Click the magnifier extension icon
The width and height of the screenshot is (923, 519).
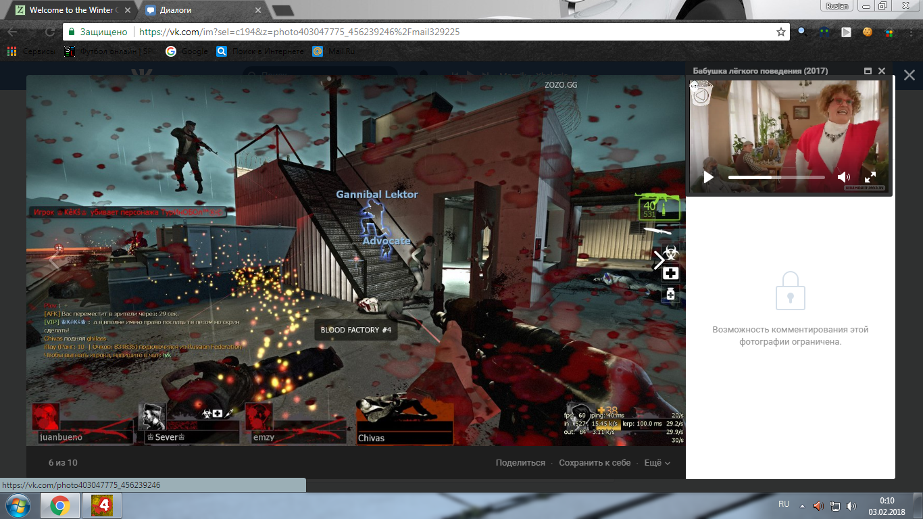[802, 32]
